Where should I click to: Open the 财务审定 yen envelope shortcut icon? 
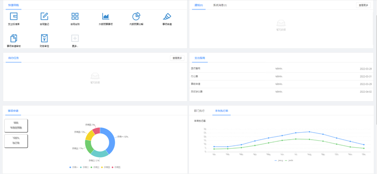pos(44,38)
